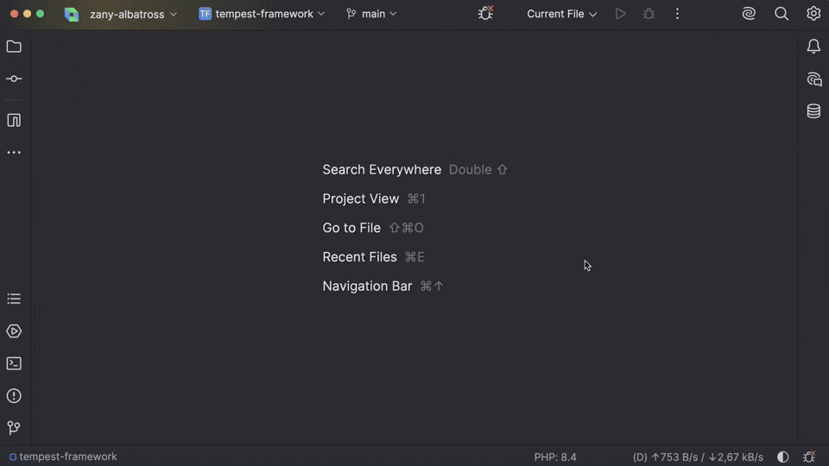Open the Commit tool window
The image size is (829, 466).
point(14,79)
